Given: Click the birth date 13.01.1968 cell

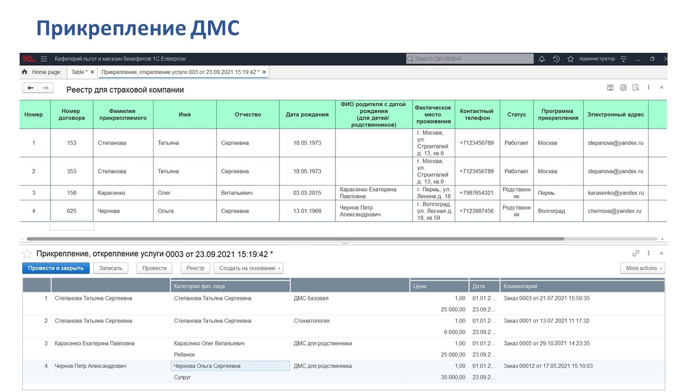Looking at the screenshot, I should tap(307, 211).
